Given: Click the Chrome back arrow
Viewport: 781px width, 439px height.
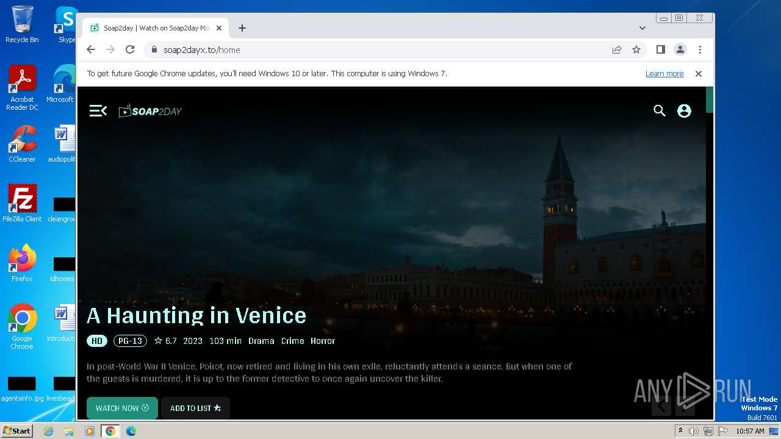Looking at the screenshot, I should coord(91,50).
